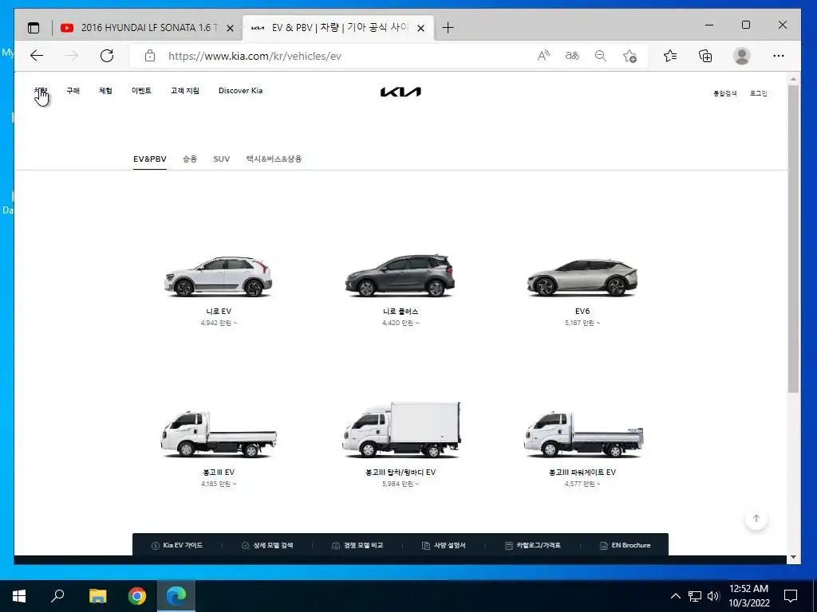Screen dimensions: 817x612
Task: Open the volume speaker icon
Action: (713, 596)
